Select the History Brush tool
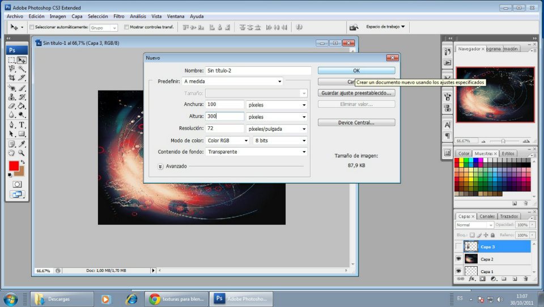 [x=22, y=97]
